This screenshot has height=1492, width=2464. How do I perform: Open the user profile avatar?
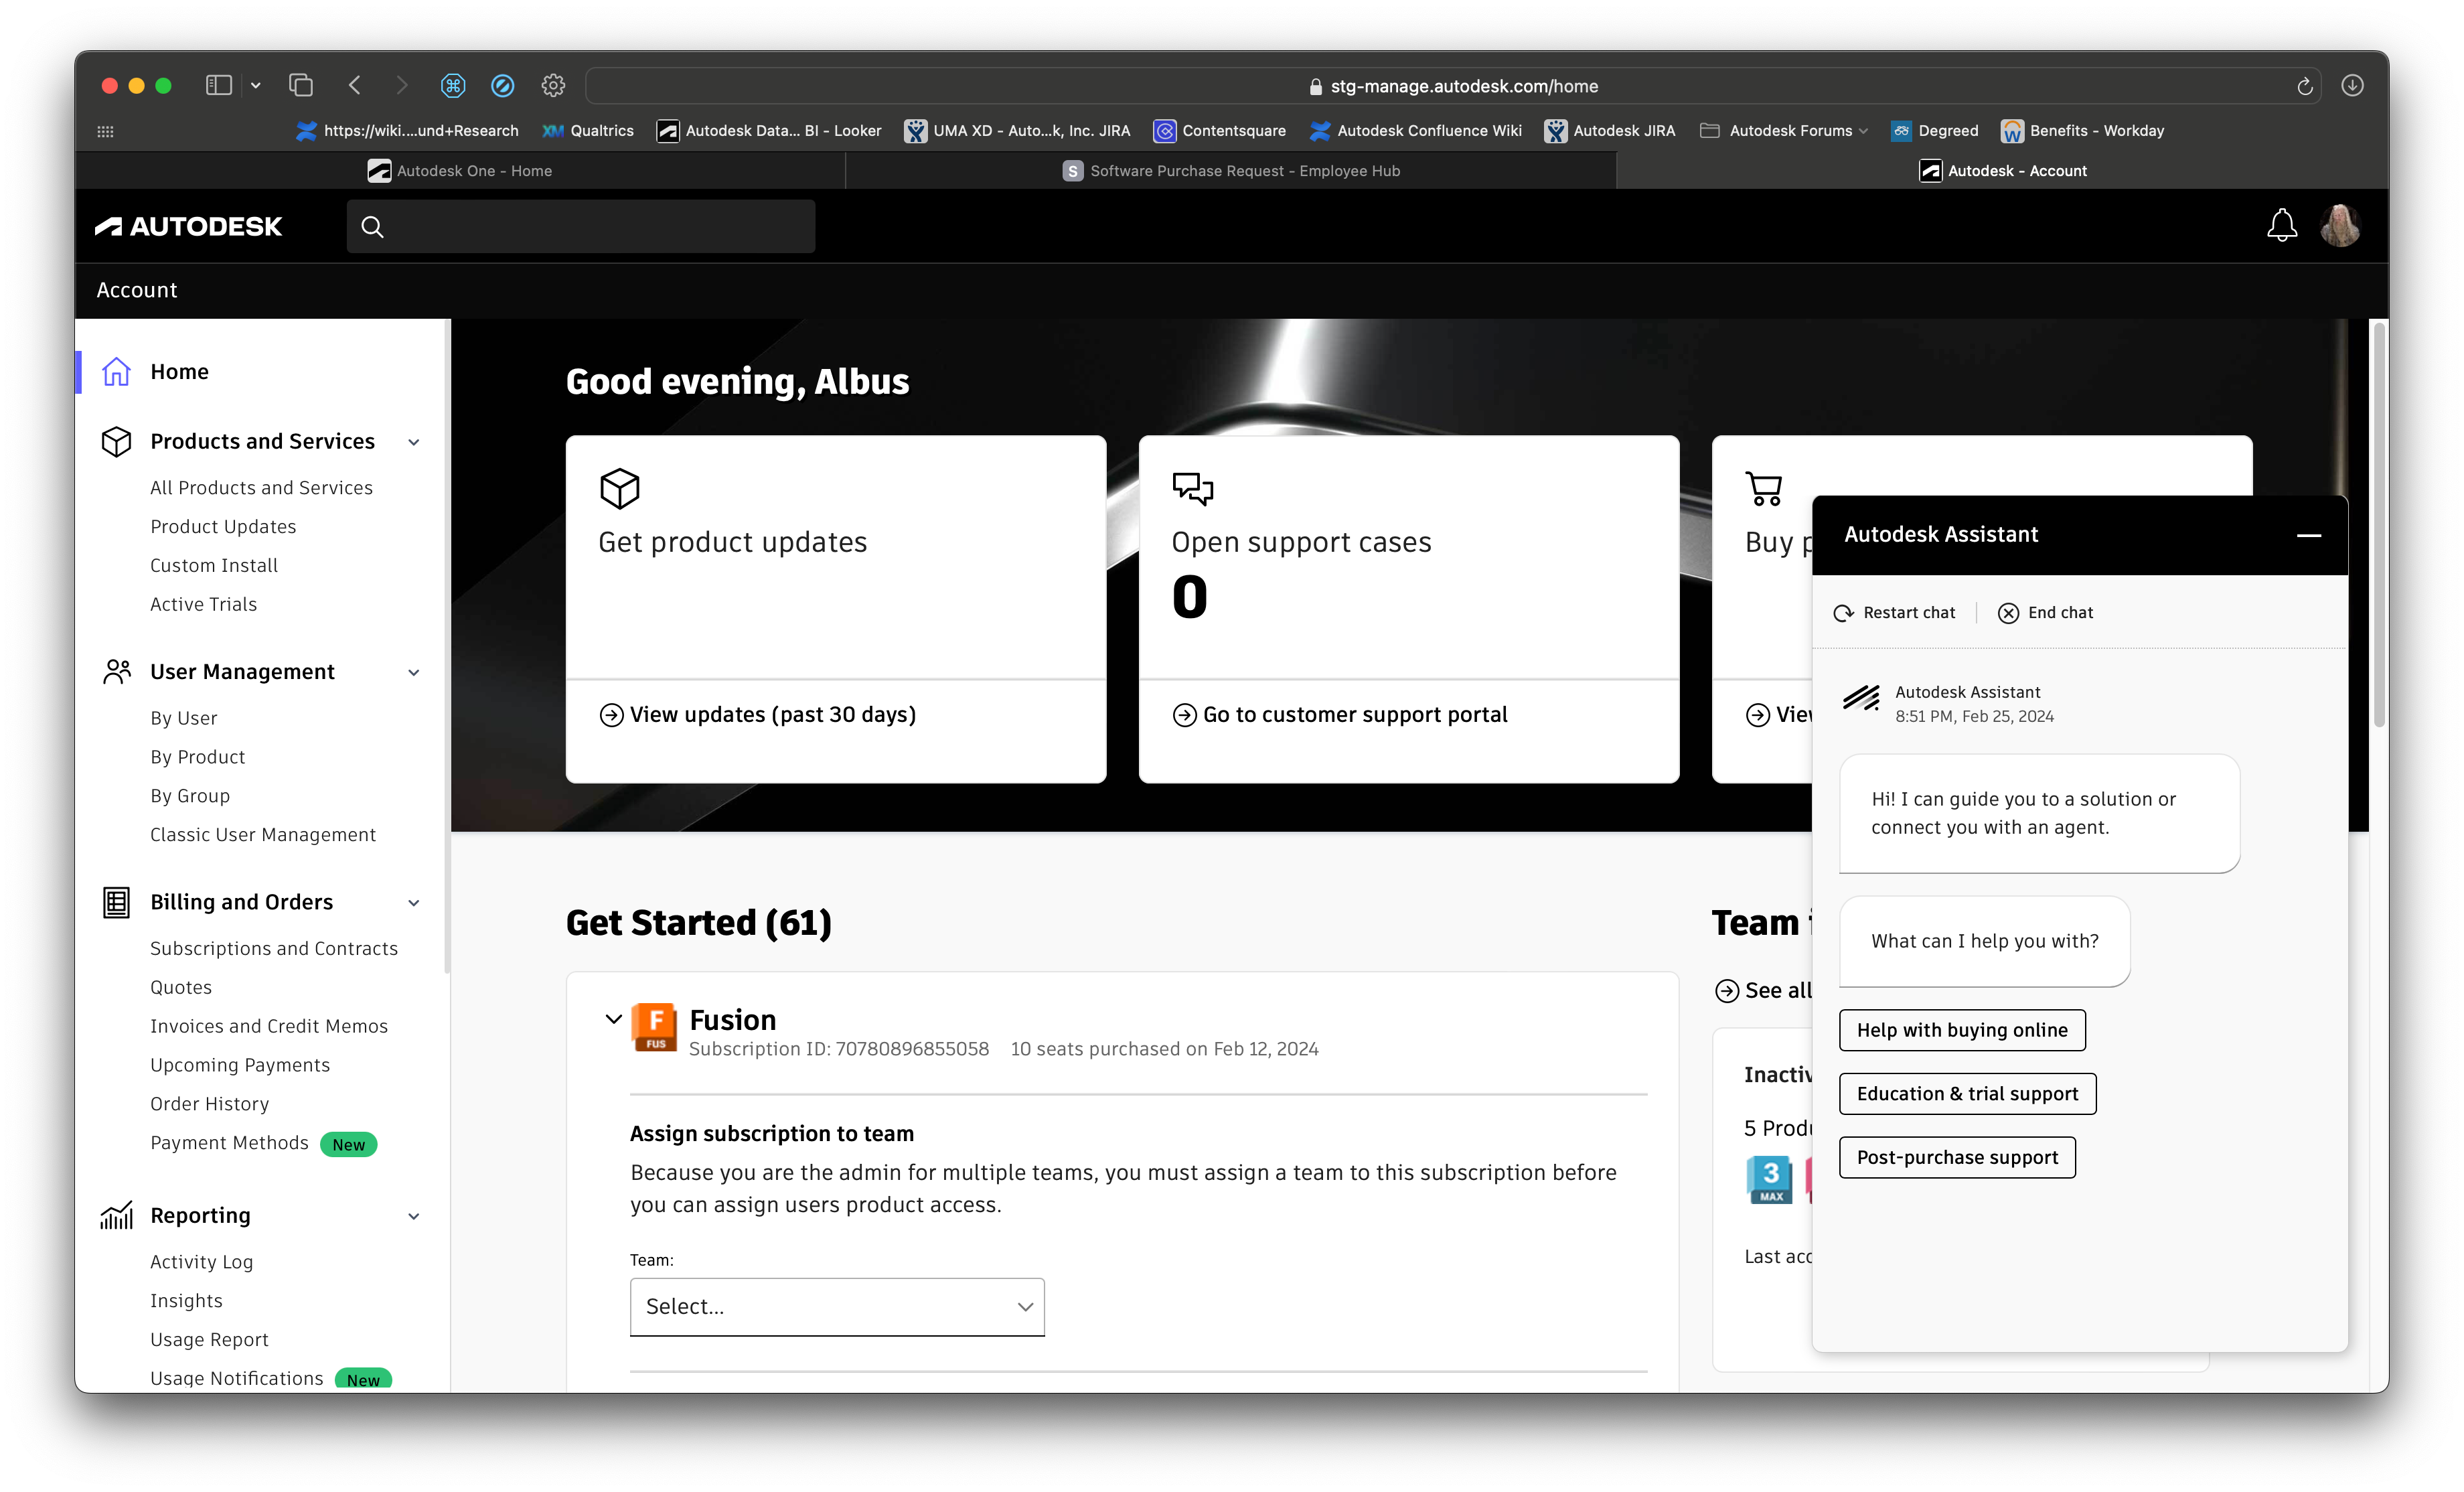pos(2340,226)
